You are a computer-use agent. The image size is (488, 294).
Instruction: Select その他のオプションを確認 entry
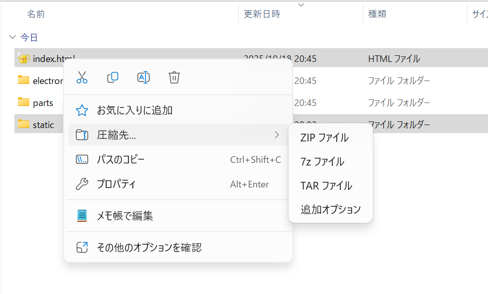pyautogui.click(x=178, y=247)
